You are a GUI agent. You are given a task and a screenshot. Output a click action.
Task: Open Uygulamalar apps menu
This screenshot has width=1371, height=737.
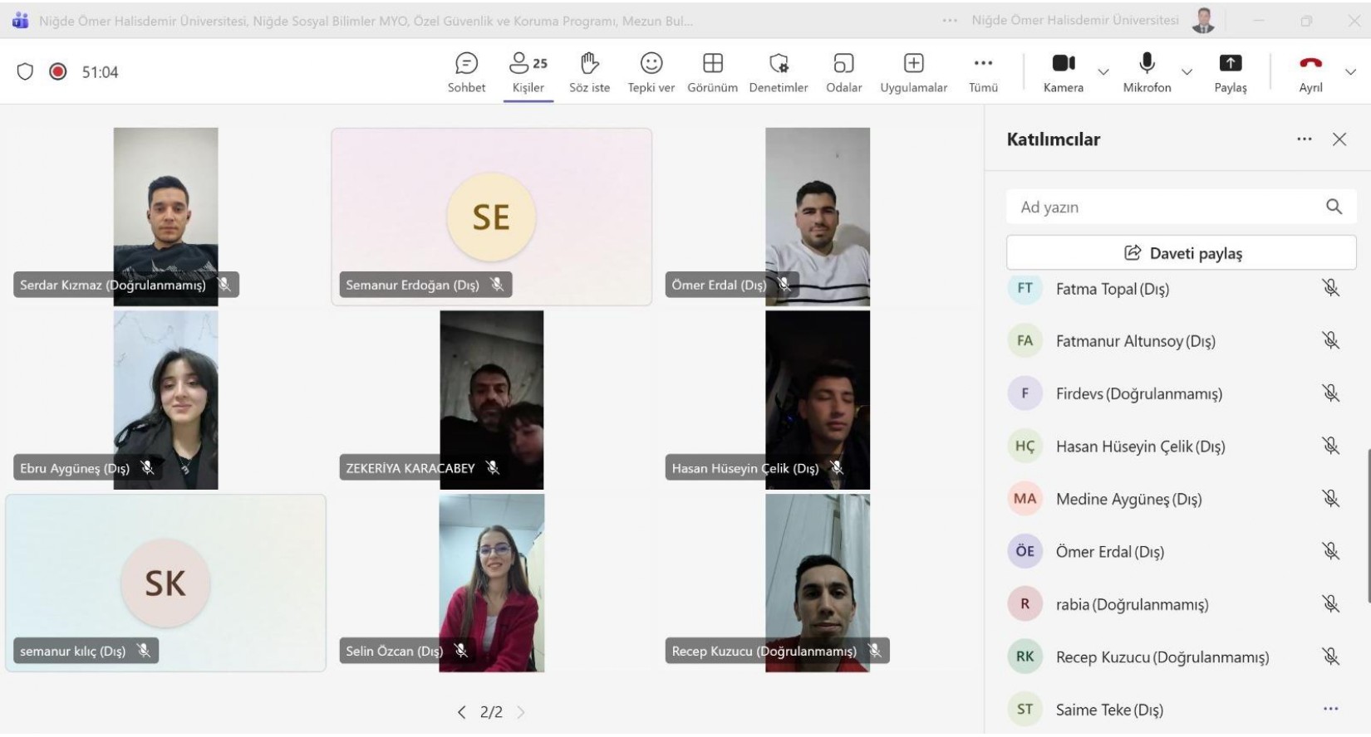point(913,71)
